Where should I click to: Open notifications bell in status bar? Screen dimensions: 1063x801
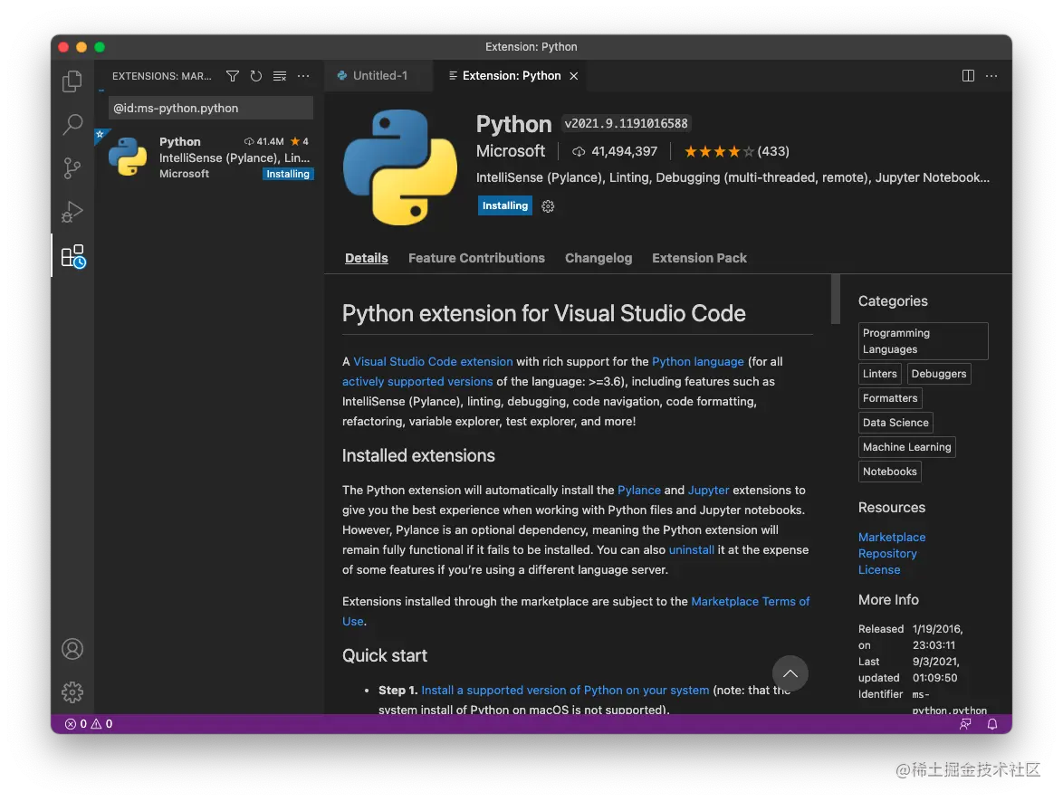pos(991,724)
